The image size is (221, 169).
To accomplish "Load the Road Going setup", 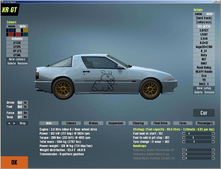I will tap(204, 67).
